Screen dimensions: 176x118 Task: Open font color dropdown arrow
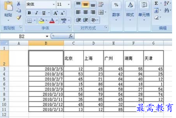tap(57, 20)
